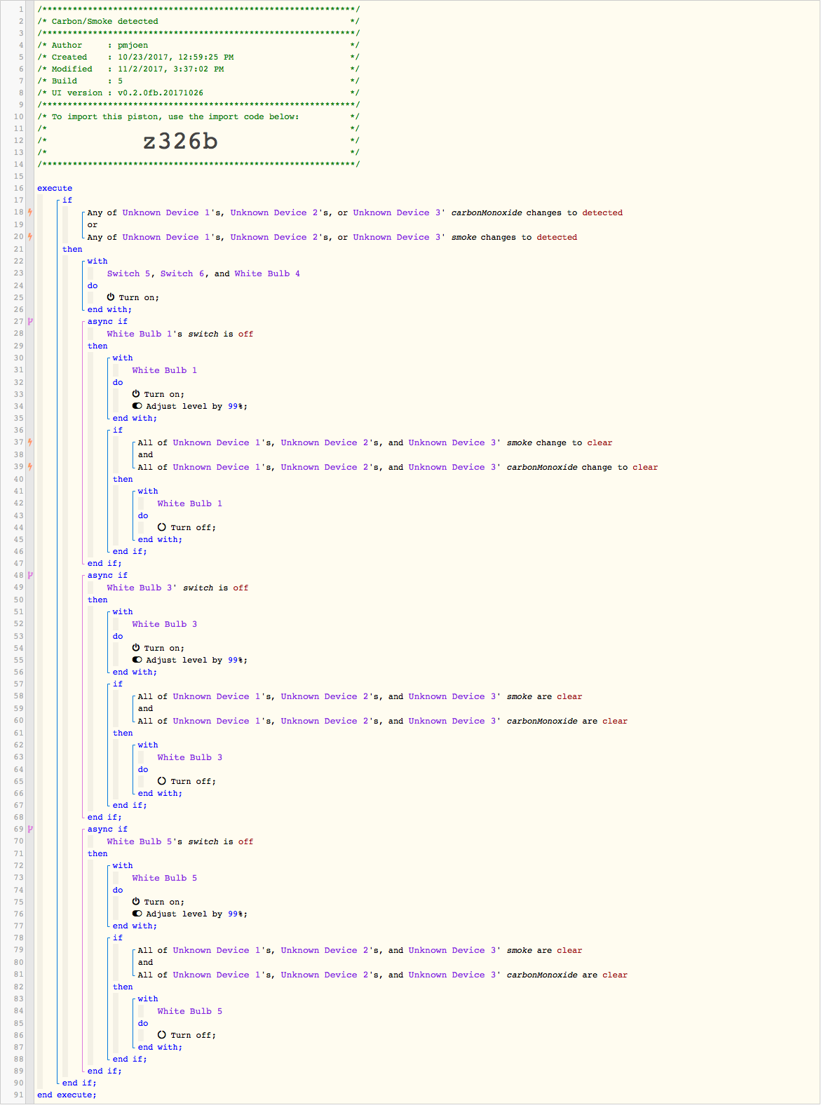The image size is (826, 1110).
Task: Click the 'and' operator on line 59
Action: tap(145, 708)
